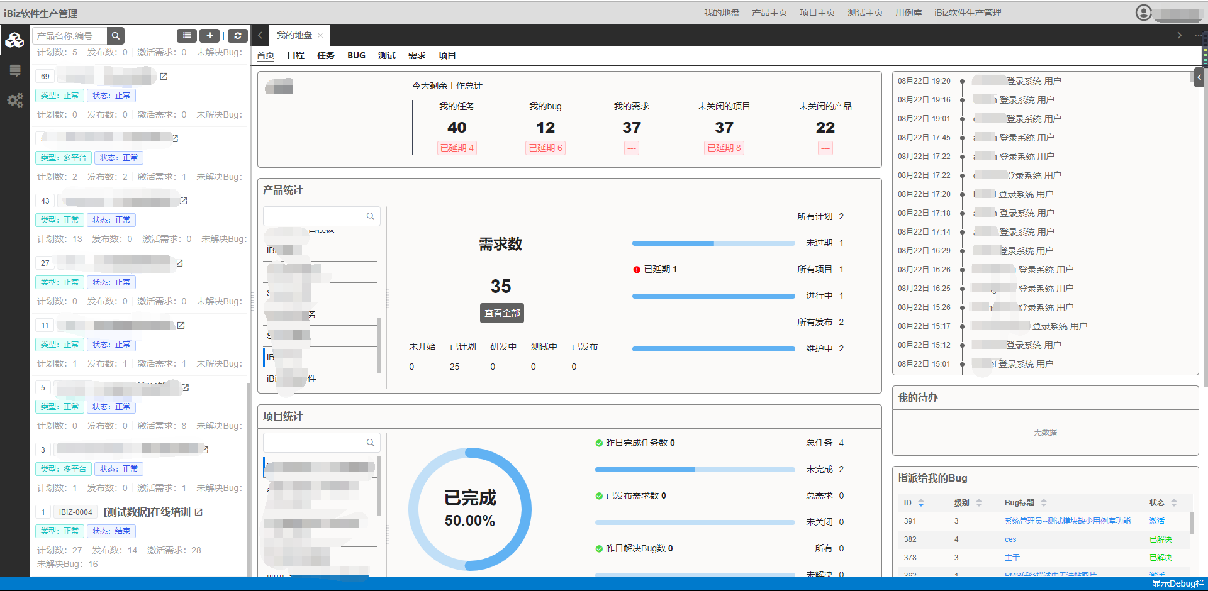The height and width of the screenshot is (591, 1208).
Task: Click the 我的任务 count 40
Action: click(x=457, y=128)
